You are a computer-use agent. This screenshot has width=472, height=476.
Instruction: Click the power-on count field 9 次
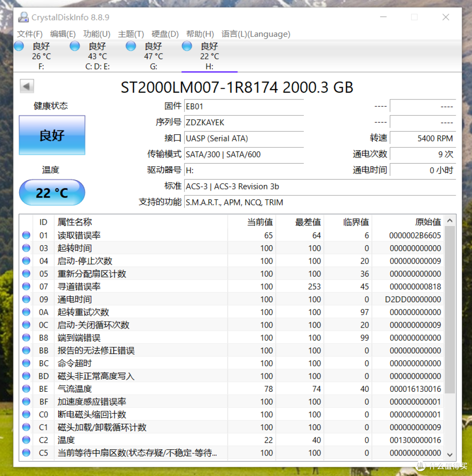coord(423,154)
